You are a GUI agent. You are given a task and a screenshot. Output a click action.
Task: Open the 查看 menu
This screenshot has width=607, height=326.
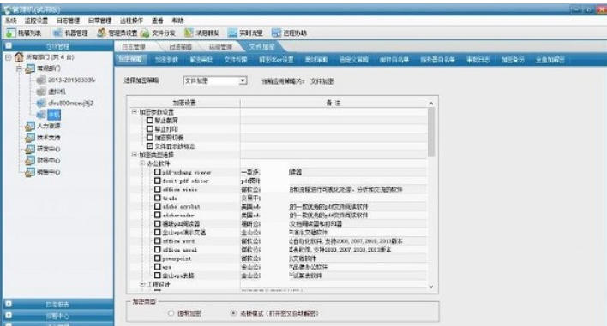157,21
